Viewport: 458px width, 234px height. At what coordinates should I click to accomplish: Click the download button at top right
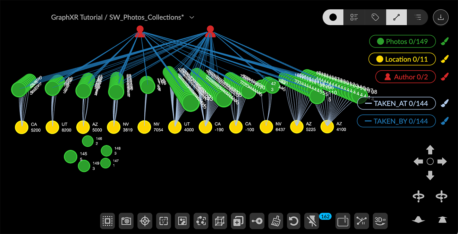pos(441,17)
